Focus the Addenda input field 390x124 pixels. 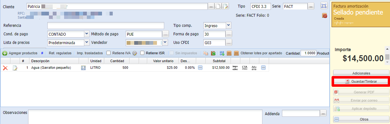[x=301, y=113]
